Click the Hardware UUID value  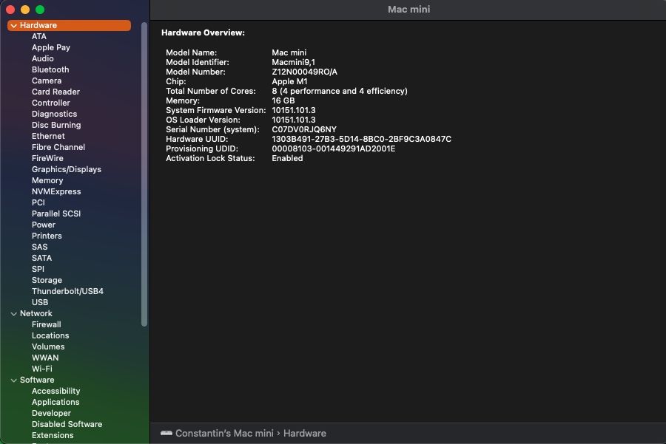tap(361, 139)
